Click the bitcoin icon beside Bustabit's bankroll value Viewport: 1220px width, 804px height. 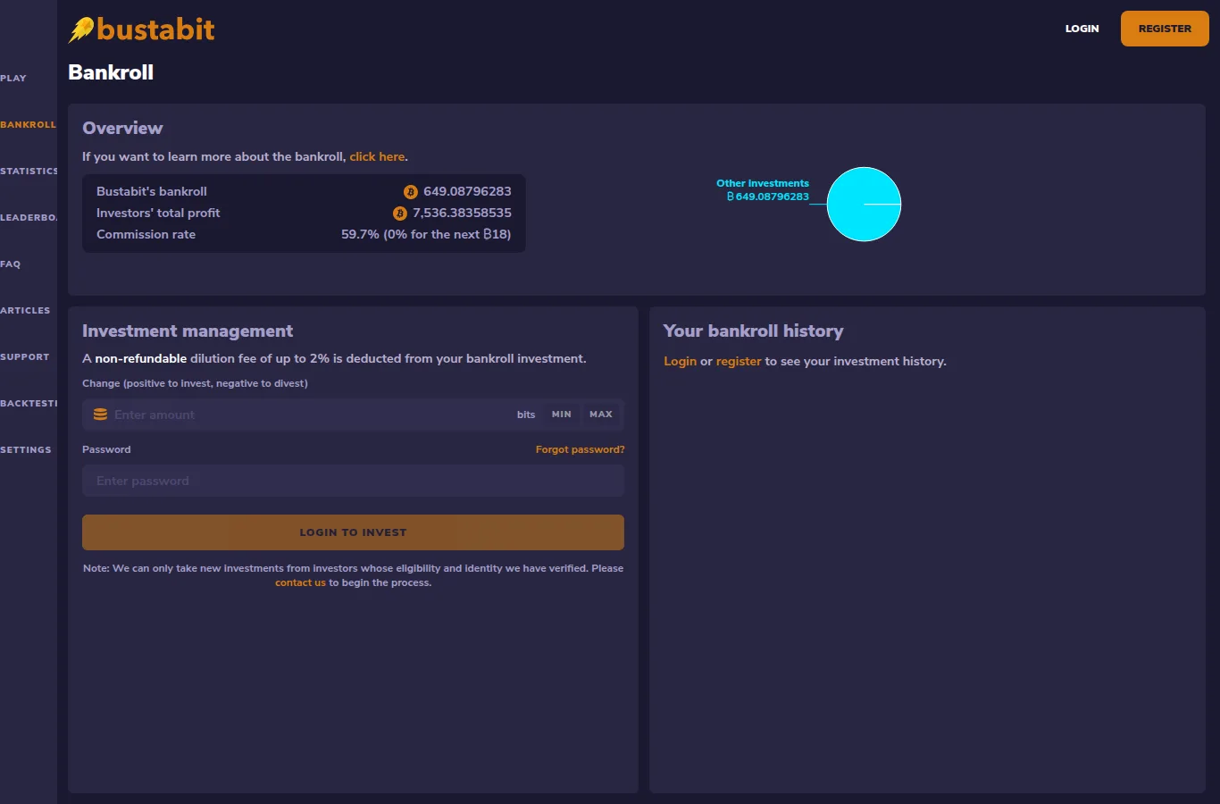click(411, 192)
